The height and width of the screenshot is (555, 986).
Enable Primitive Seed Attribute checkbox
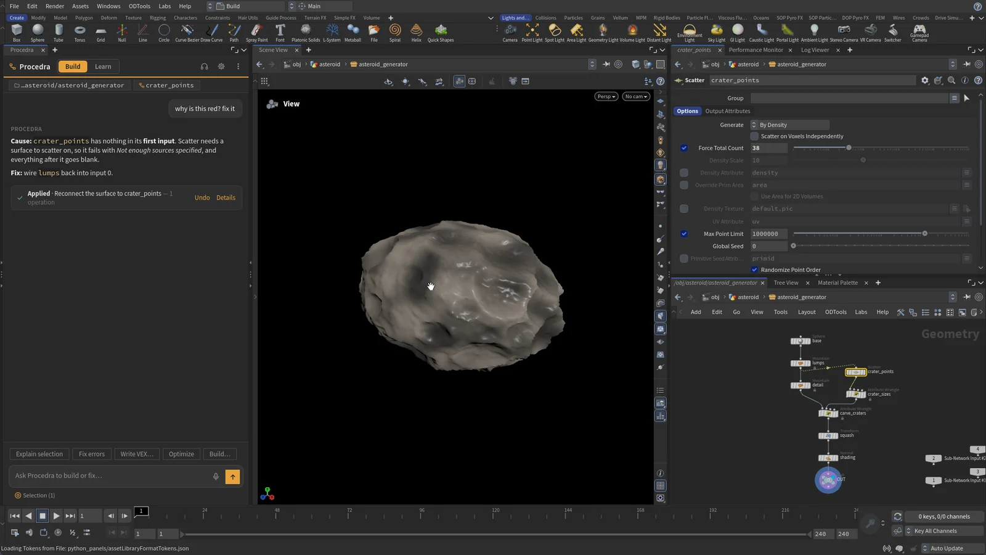pos(684,258)
